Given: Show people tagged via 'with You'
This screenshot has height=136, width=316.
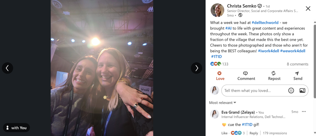Looking at the screenshot, I should point(17,128).
